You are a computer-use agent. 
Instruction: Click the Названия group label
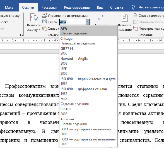[145, 35]
